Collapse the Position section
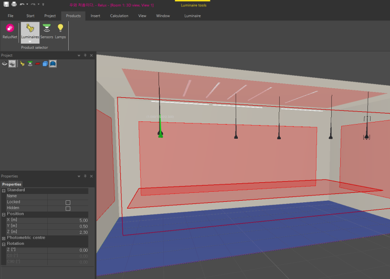390x279 pixels. 4,214
